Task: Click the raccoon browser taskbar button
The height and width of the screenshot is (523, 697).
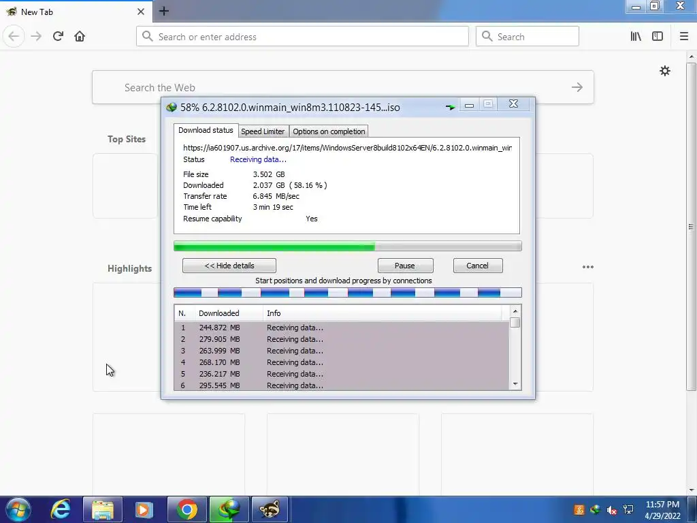Action: (270, 509)
